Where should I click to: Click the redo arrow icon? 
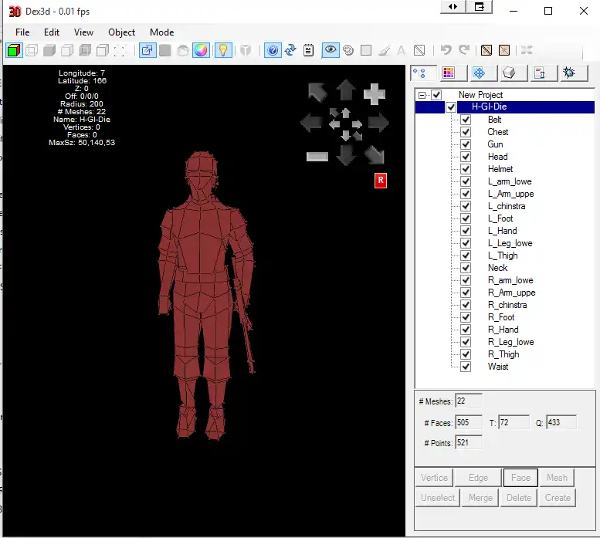464,50
